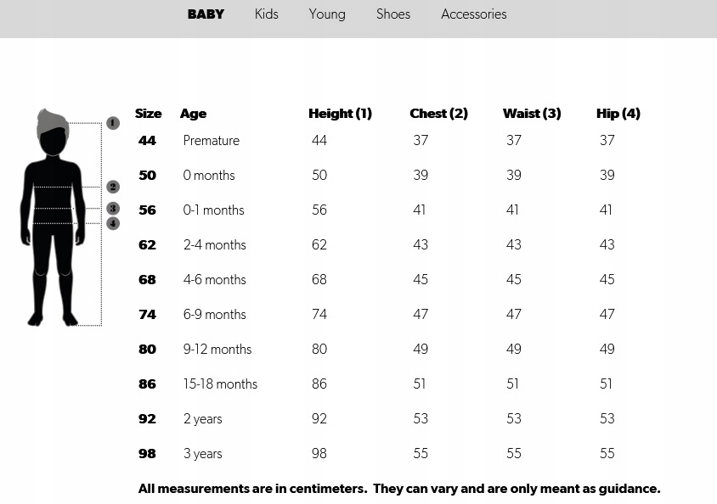The height and width of the screenshot is (504, 717).
Task: Open the Young size tab
Action: click(327, 14)
